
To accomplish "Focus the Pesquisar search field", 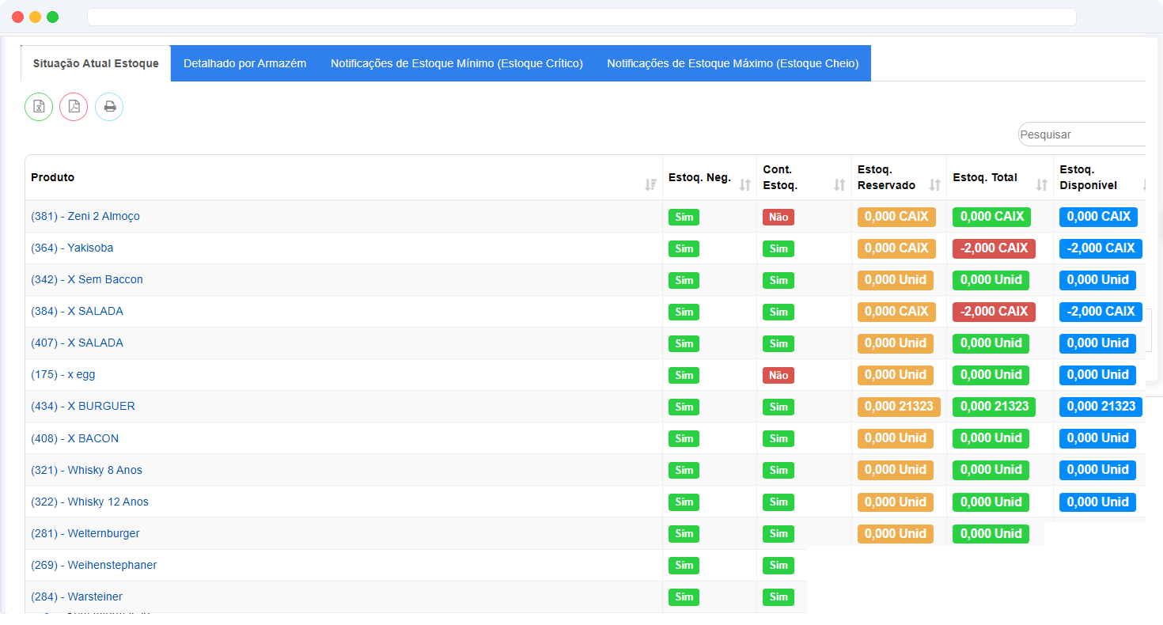I will [1082, 134].
